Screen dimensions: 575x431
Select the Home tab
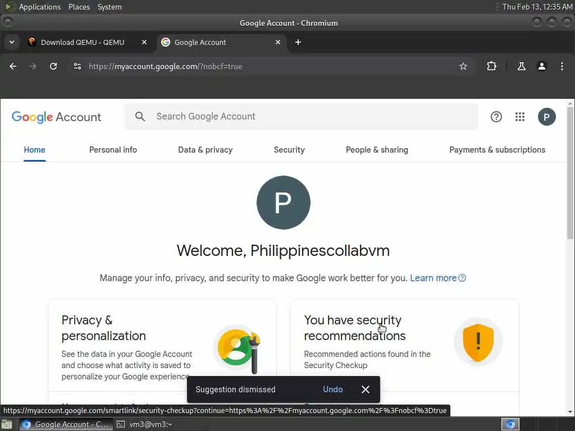(x=34, y=150)
